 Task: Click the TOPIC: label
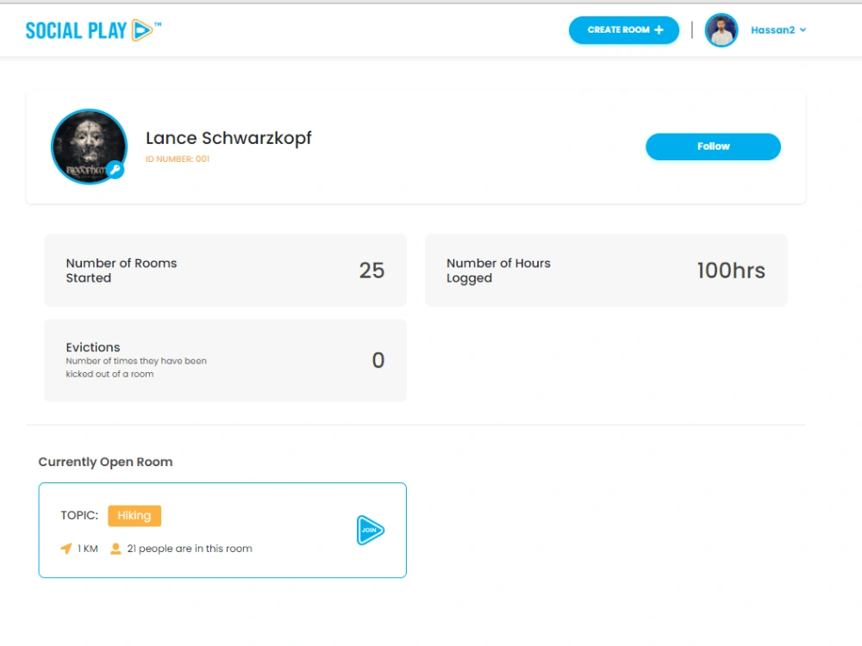(79, 515)
